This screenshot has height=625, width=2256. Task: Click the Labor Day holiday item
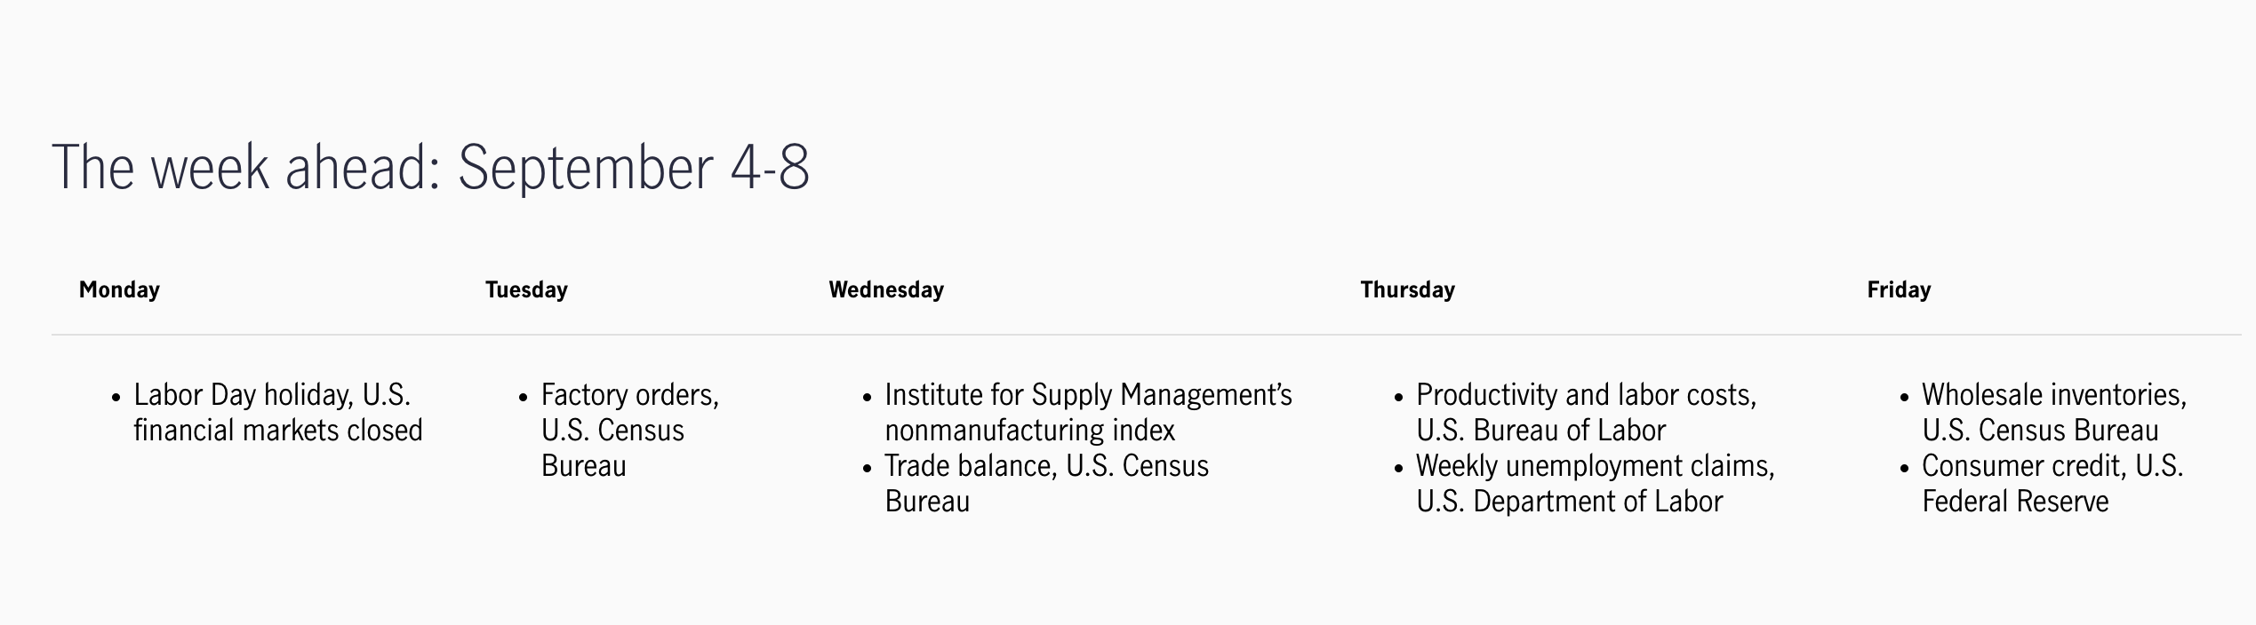click(278, 412)
